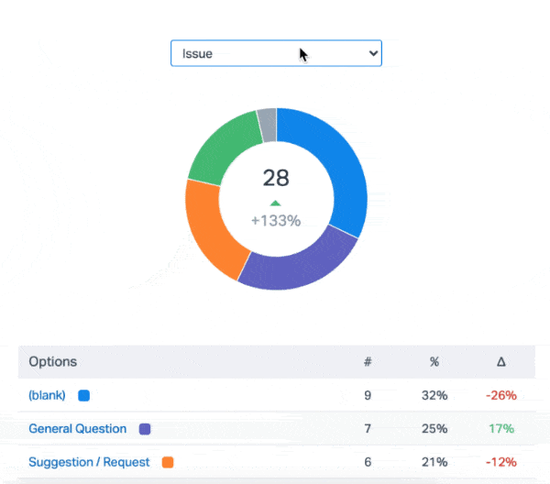Open the Suggestion / Request link
550x484 pixels.
[x=89, y=462]
